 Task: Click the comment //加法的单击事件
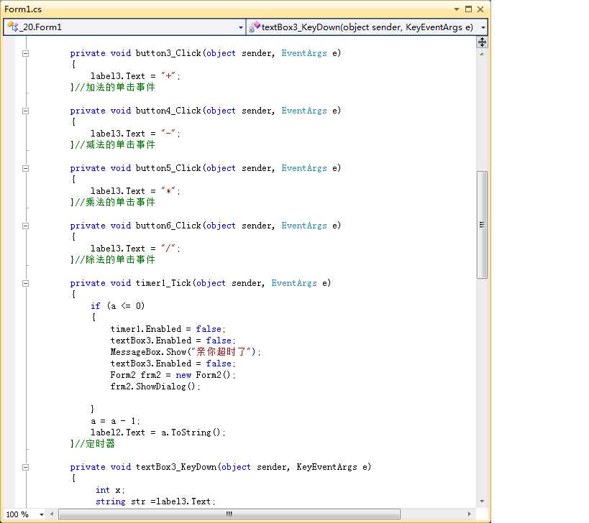(x=115, y=88)
